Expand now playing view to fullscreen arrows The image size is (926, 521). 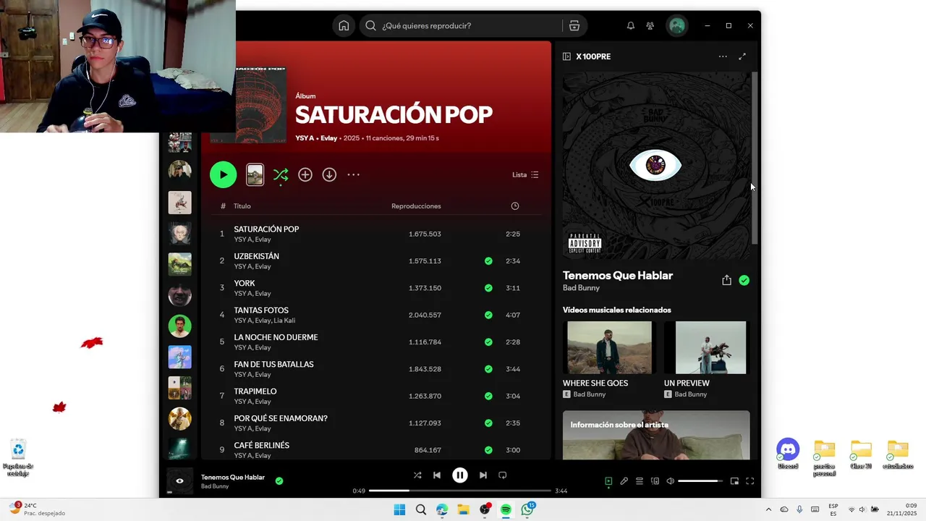pos(742,56)
